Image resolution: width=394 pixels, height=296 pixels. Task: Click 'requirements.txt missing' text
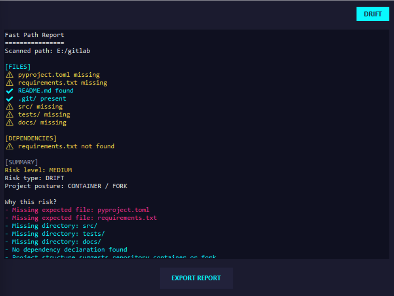[x=63, y=83]
